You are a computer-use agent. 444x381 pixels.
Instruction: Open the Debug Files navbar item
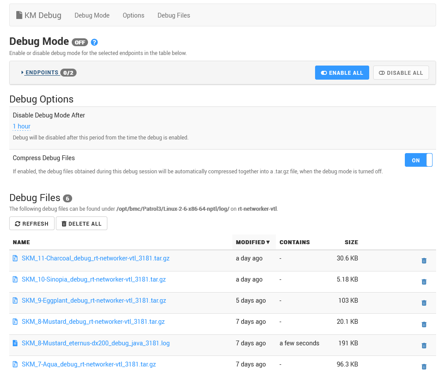coord(174,15)
